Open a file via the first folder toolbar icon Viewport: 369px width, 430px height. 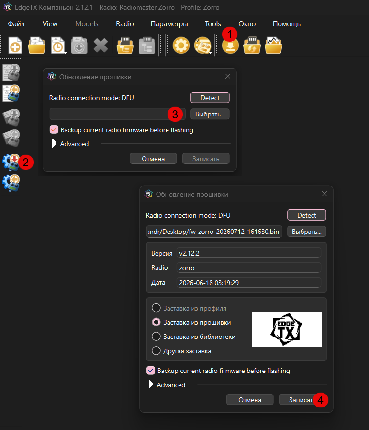[36, 45]
